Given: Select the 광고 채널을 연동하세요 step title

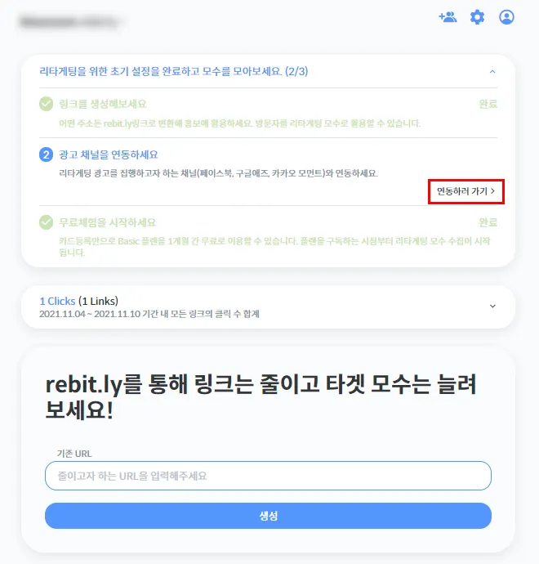Looking at the screenshot, I should (109, 154).
